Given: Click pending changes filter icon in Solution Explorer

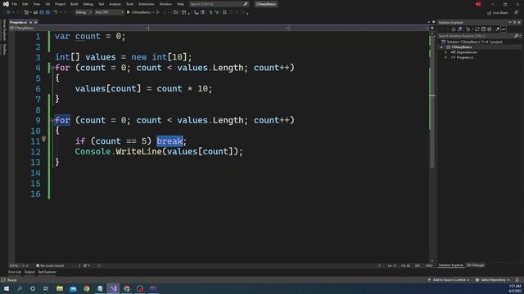Looking at the screenshot, I should (x=468, y=29).
